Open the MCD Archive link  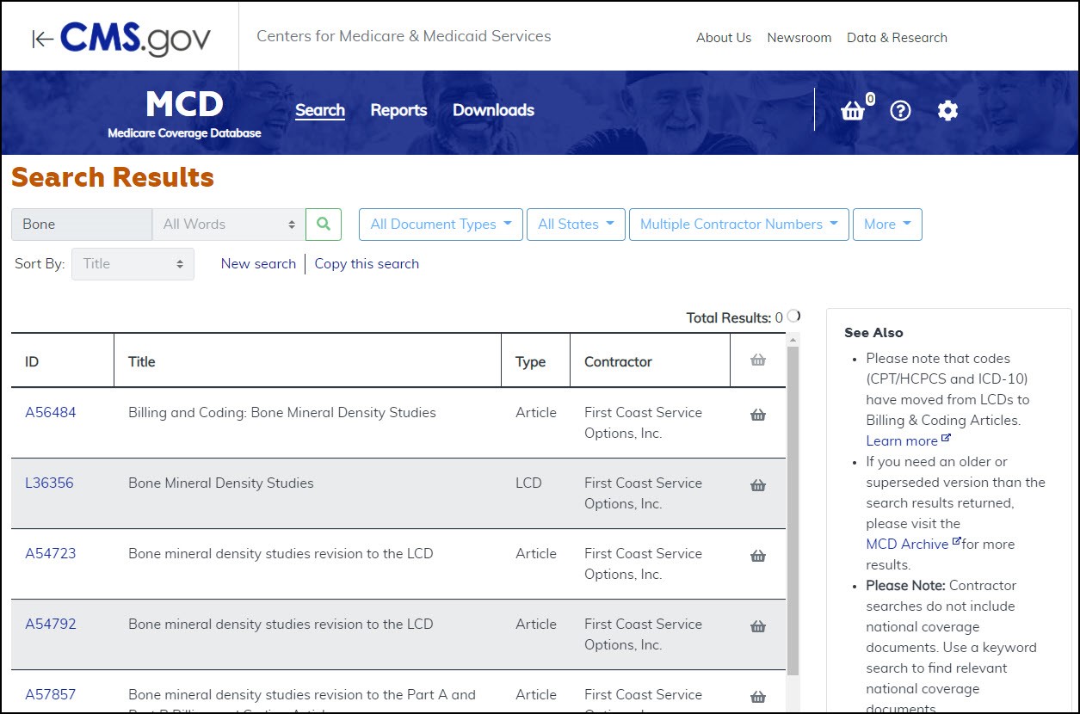(x=907, y=544)
